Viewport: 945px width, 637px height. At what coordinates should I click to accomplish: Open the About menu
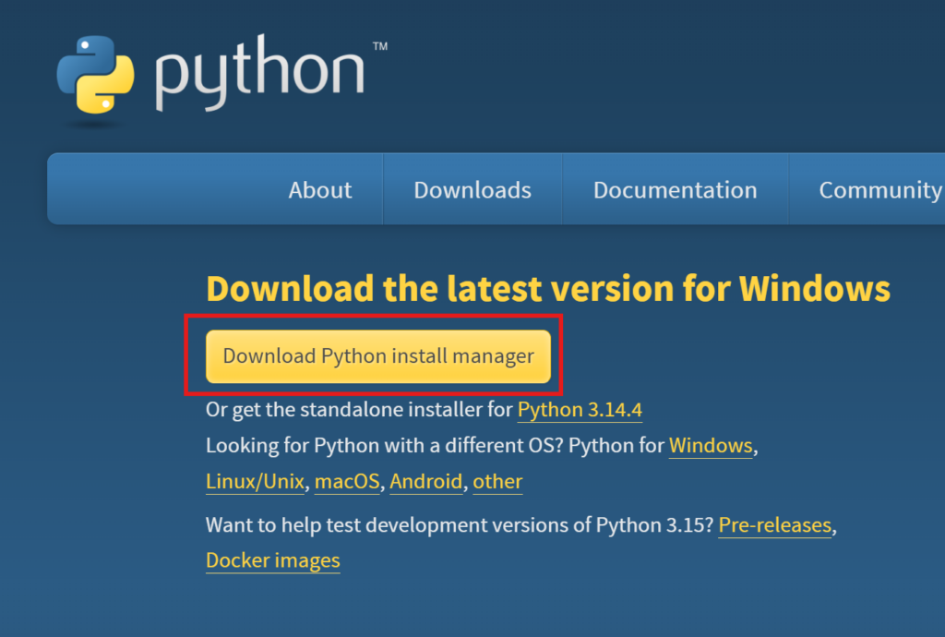tap(320, 190)
